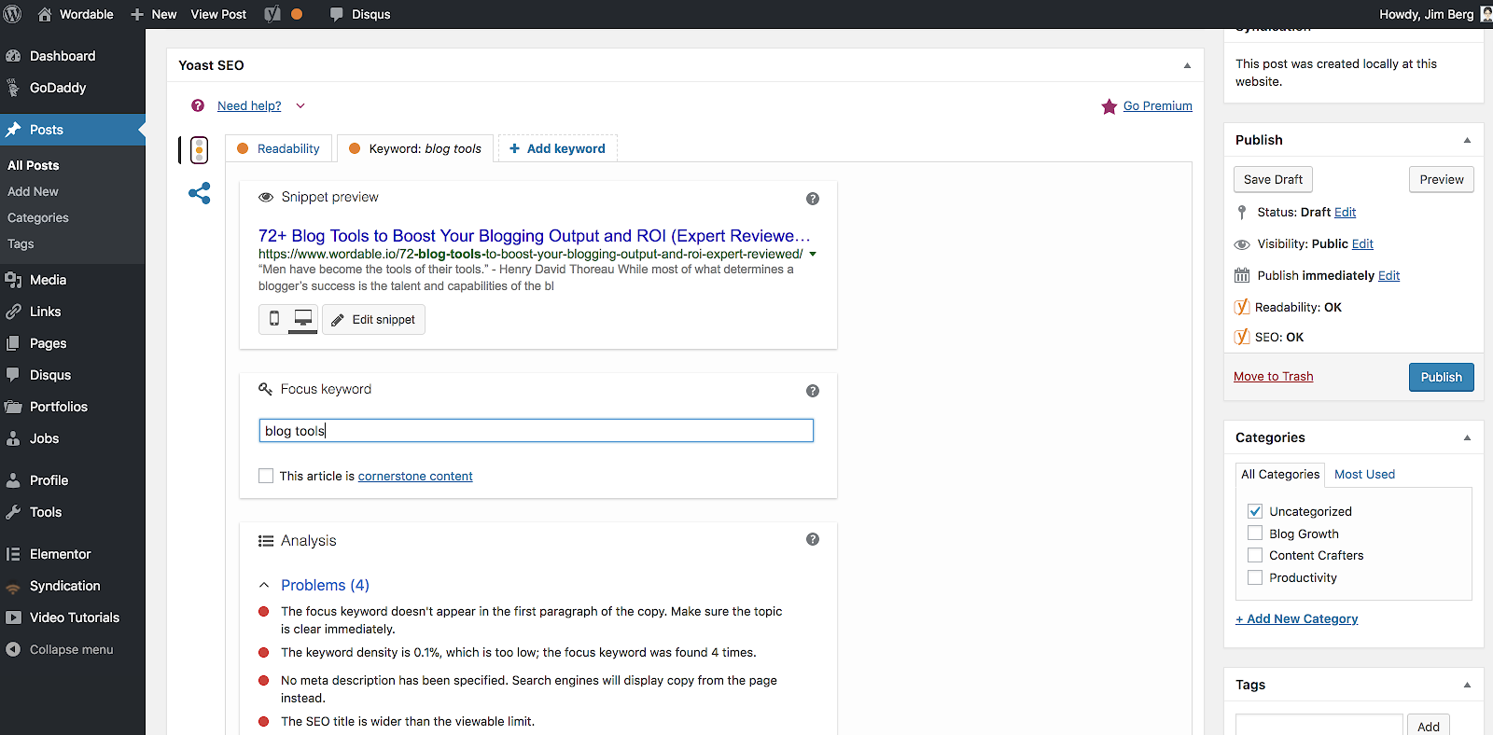
Task: Check the Content Crafters category
Action: [1255, 555]
